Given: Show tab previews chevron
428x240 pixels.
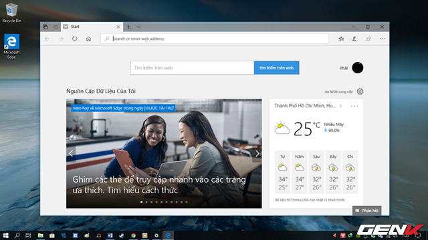Looking at the screenshot, I should tap(138, 27).
